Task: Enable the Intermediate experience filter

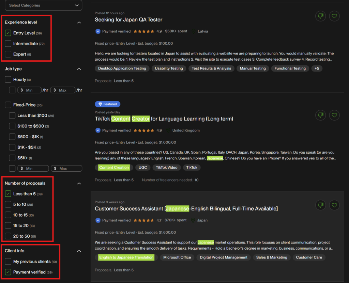Action: (8, 44)
